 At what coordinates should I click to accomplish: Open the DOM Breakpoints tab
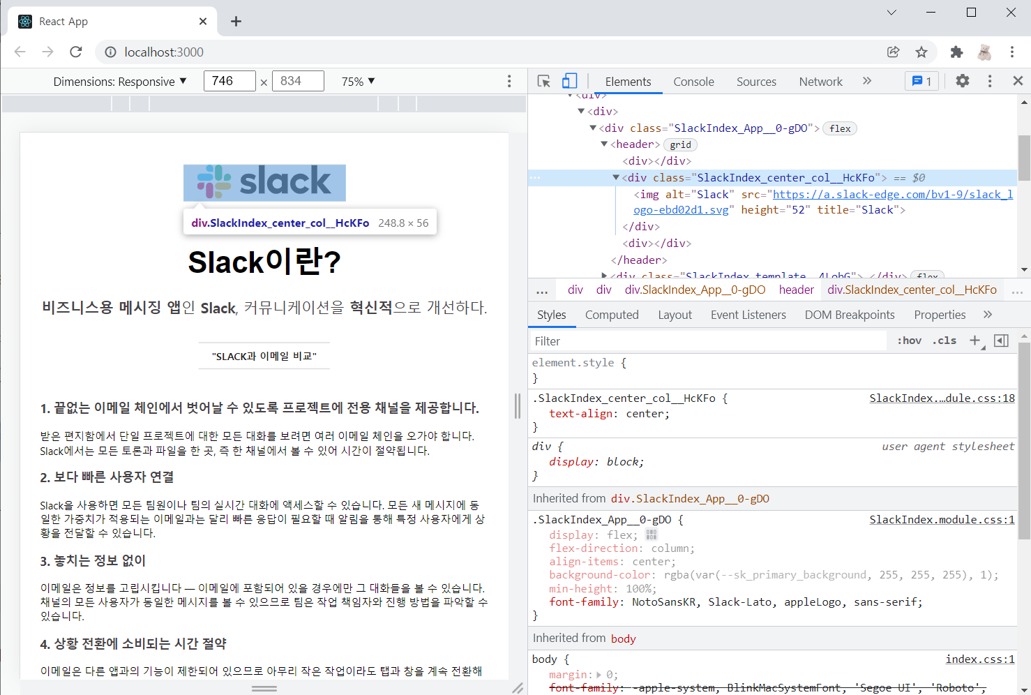pyautogui.click(x=849, y=315)
